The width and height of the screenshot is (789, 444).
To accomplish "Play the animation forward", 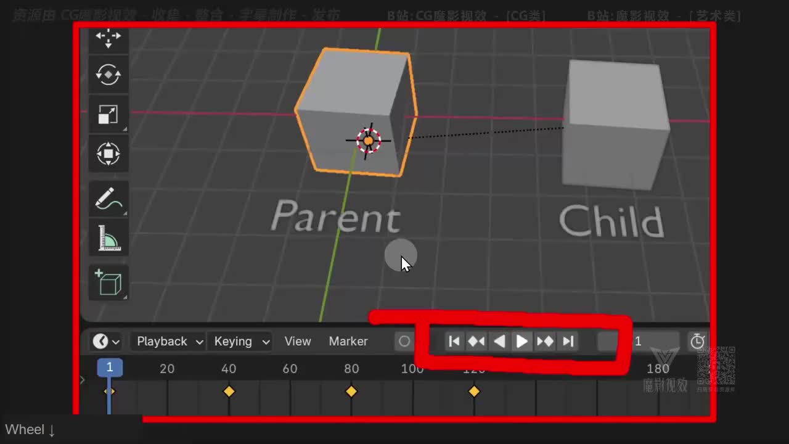I will (x=522, y=341).
